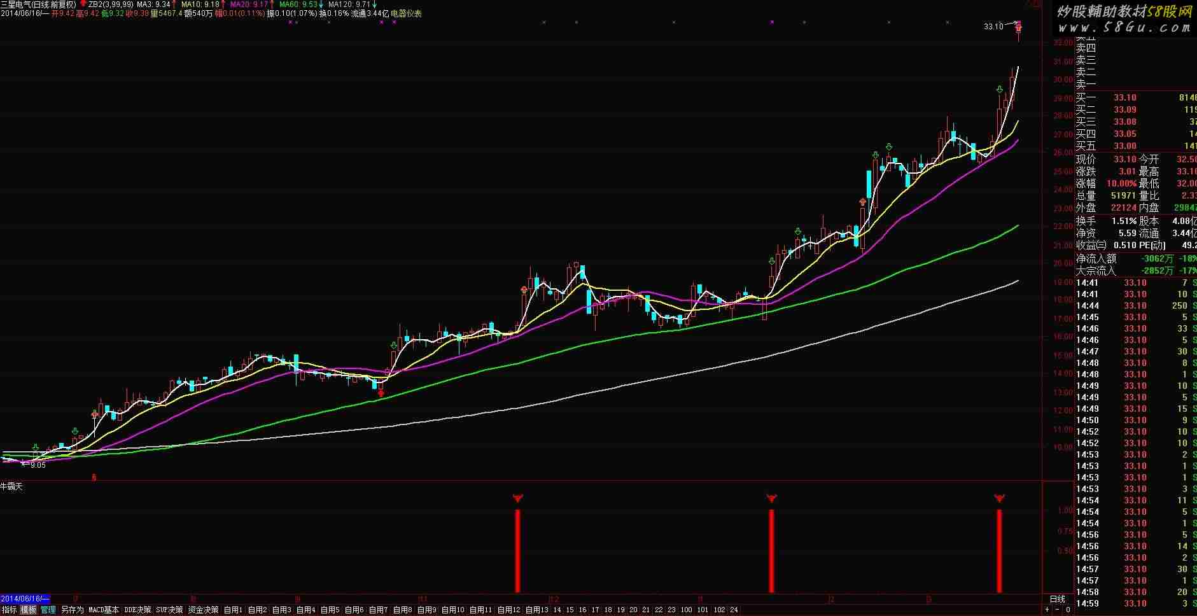The image size is (1197, 616).
Task: Switch to custom template 自用6
Action: point(354,610)
